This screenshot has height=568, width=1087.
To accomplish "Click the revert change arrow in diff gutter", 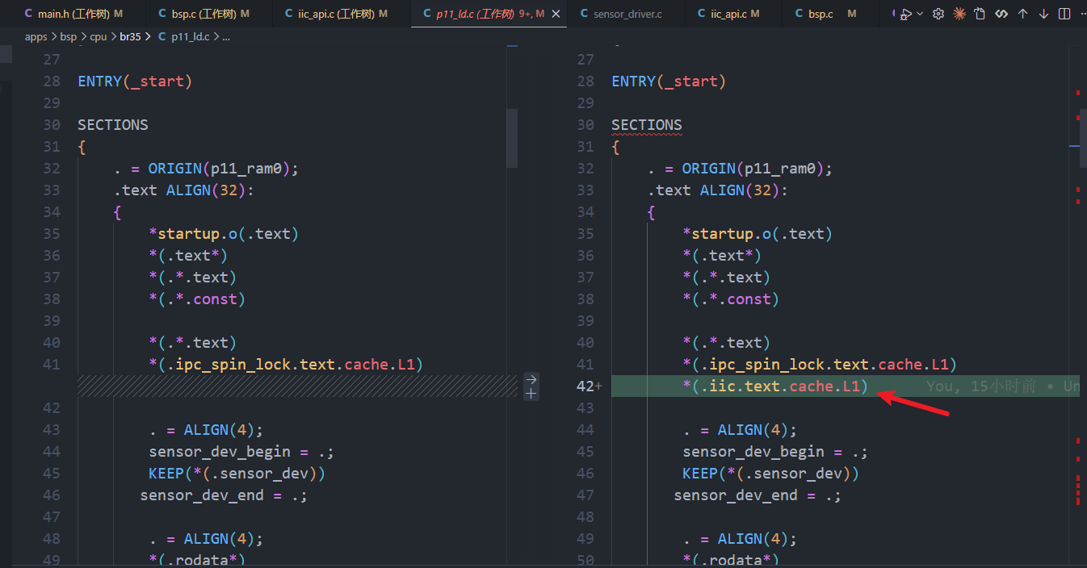I will pyautogui.click(x=531, y=379).
